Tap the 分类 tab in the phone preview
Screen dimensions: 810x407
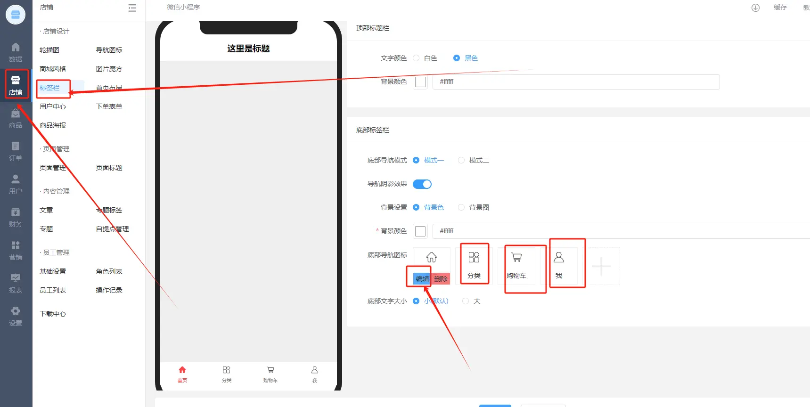pyautogui.click(x=227, y=374)
